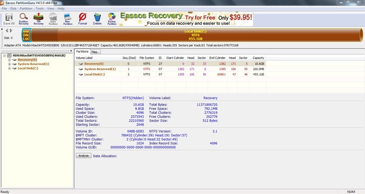Select the Quick Partition icon
This screenshot has width=365, height=194.
[x=53, y=19]
